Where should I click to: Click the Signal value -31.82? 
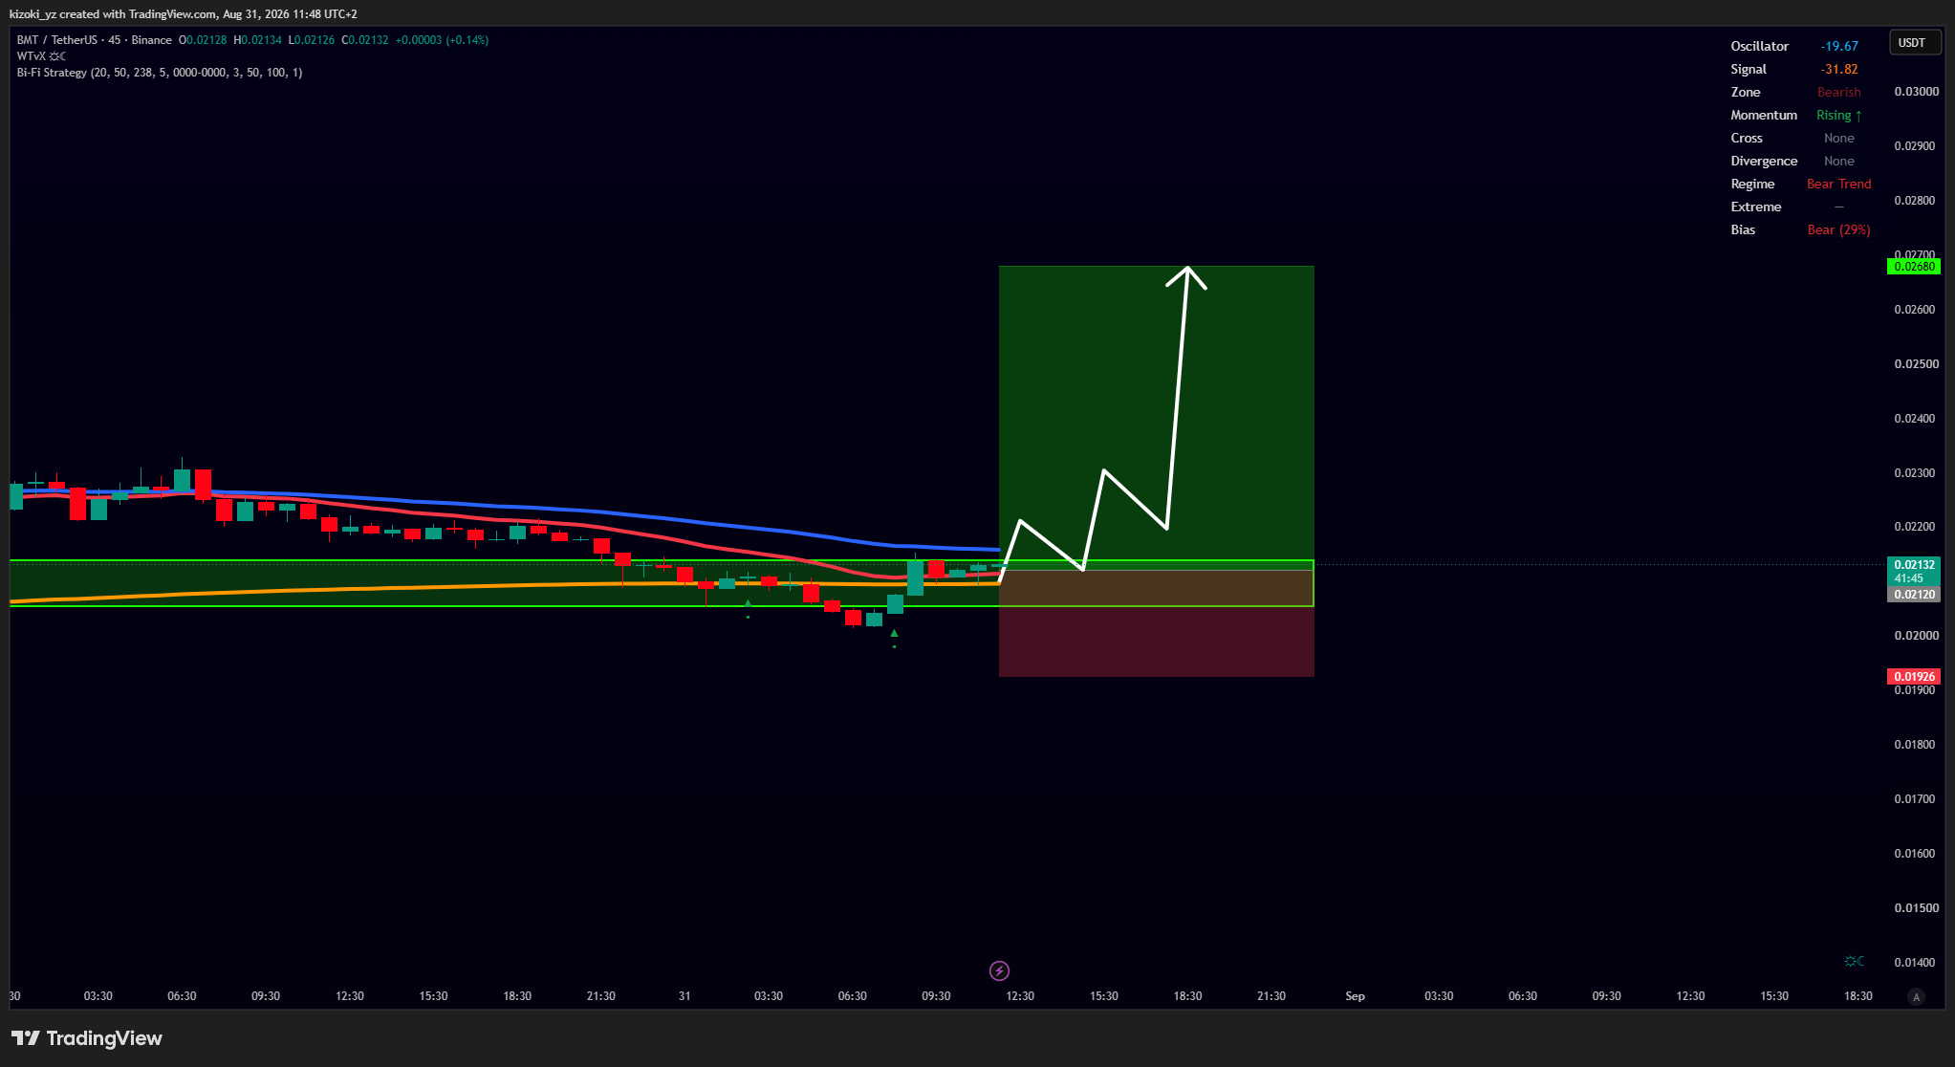[1839, 69]
